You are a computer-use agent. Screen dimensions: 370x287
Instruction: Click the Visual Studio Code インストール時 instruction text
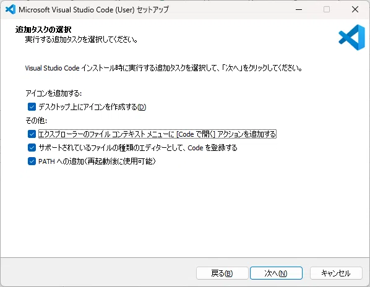coord(163,68)
